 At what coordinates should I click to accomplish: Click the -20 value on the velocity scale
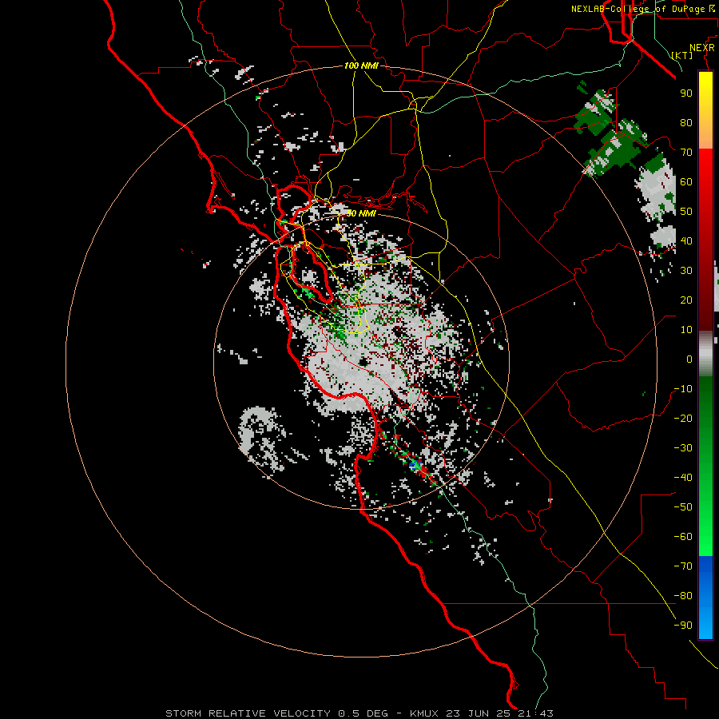pos(683,419)
